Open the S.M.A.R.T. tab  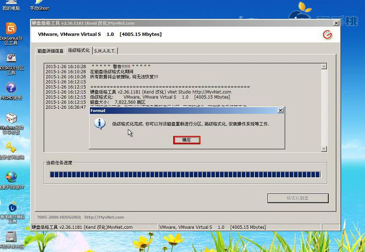(x=105, y=51)
